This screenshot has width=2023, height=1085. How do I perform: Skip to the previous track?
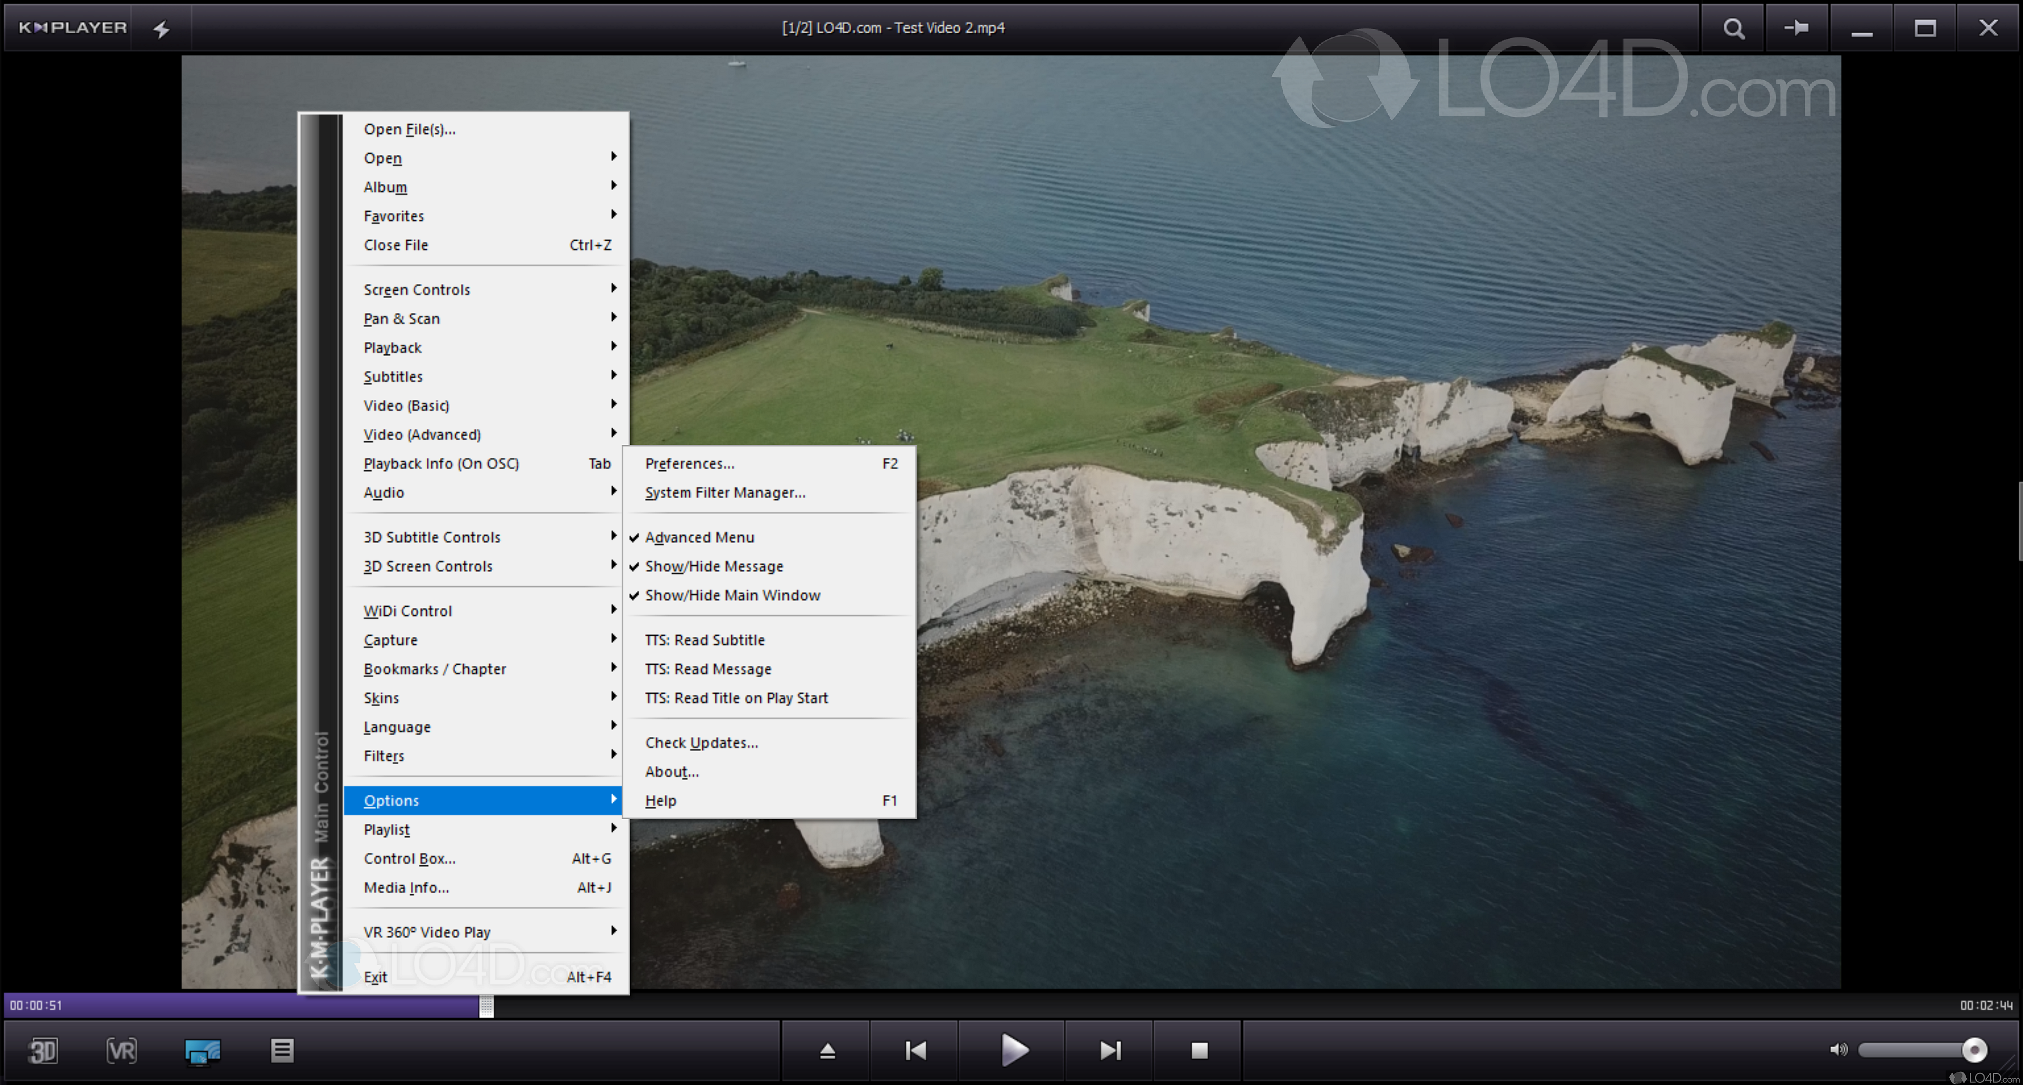(915, 1050)
